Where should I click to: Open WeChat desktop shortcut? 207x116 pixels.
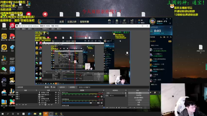[x=4, y=70]
